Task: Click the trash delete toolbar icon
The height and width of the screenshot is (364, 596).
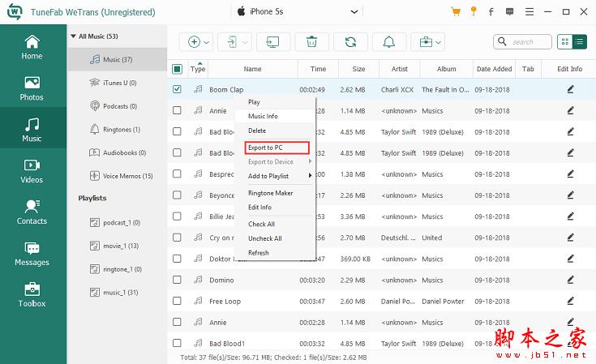Action: (x=311, y=42)
